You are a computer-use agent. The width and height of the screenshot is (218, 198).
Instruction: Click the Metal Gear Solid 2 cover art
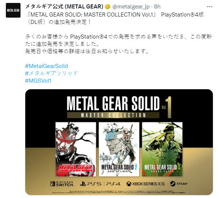coord(119,150)
